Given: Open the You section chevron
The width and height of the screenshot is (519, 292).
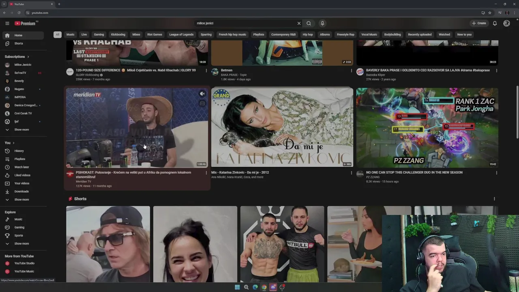Looking at the screenshot, I should 13,143.
